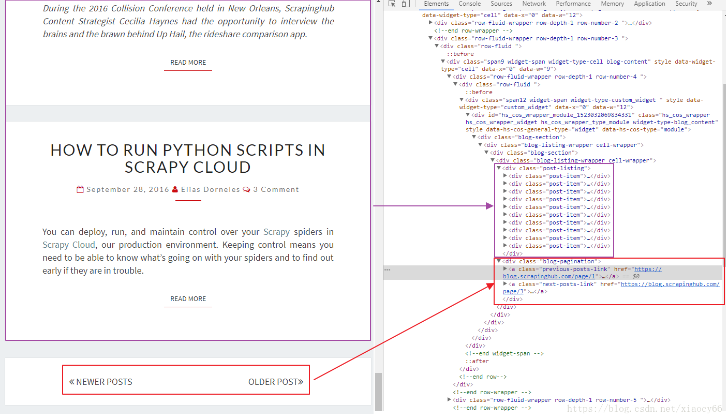Open the Sources tab
The image size is (728, 419).
[x=501, y=4]
